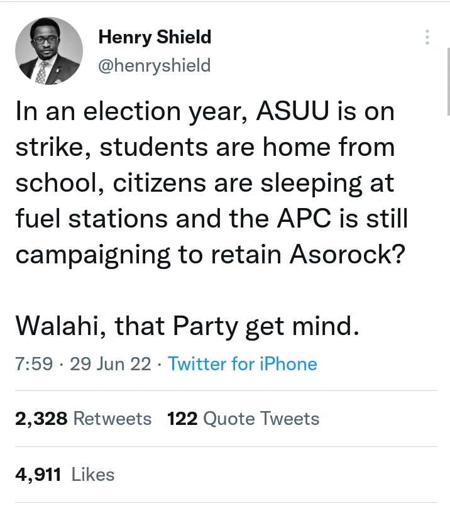Open the three-dot more options menu
Screen dimensions: 450x506
427,37
